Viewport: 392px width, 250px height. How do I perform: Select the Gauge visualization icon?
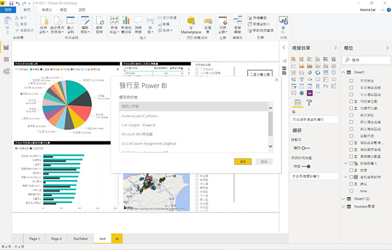pyautogui.click(x=309, y=79)
